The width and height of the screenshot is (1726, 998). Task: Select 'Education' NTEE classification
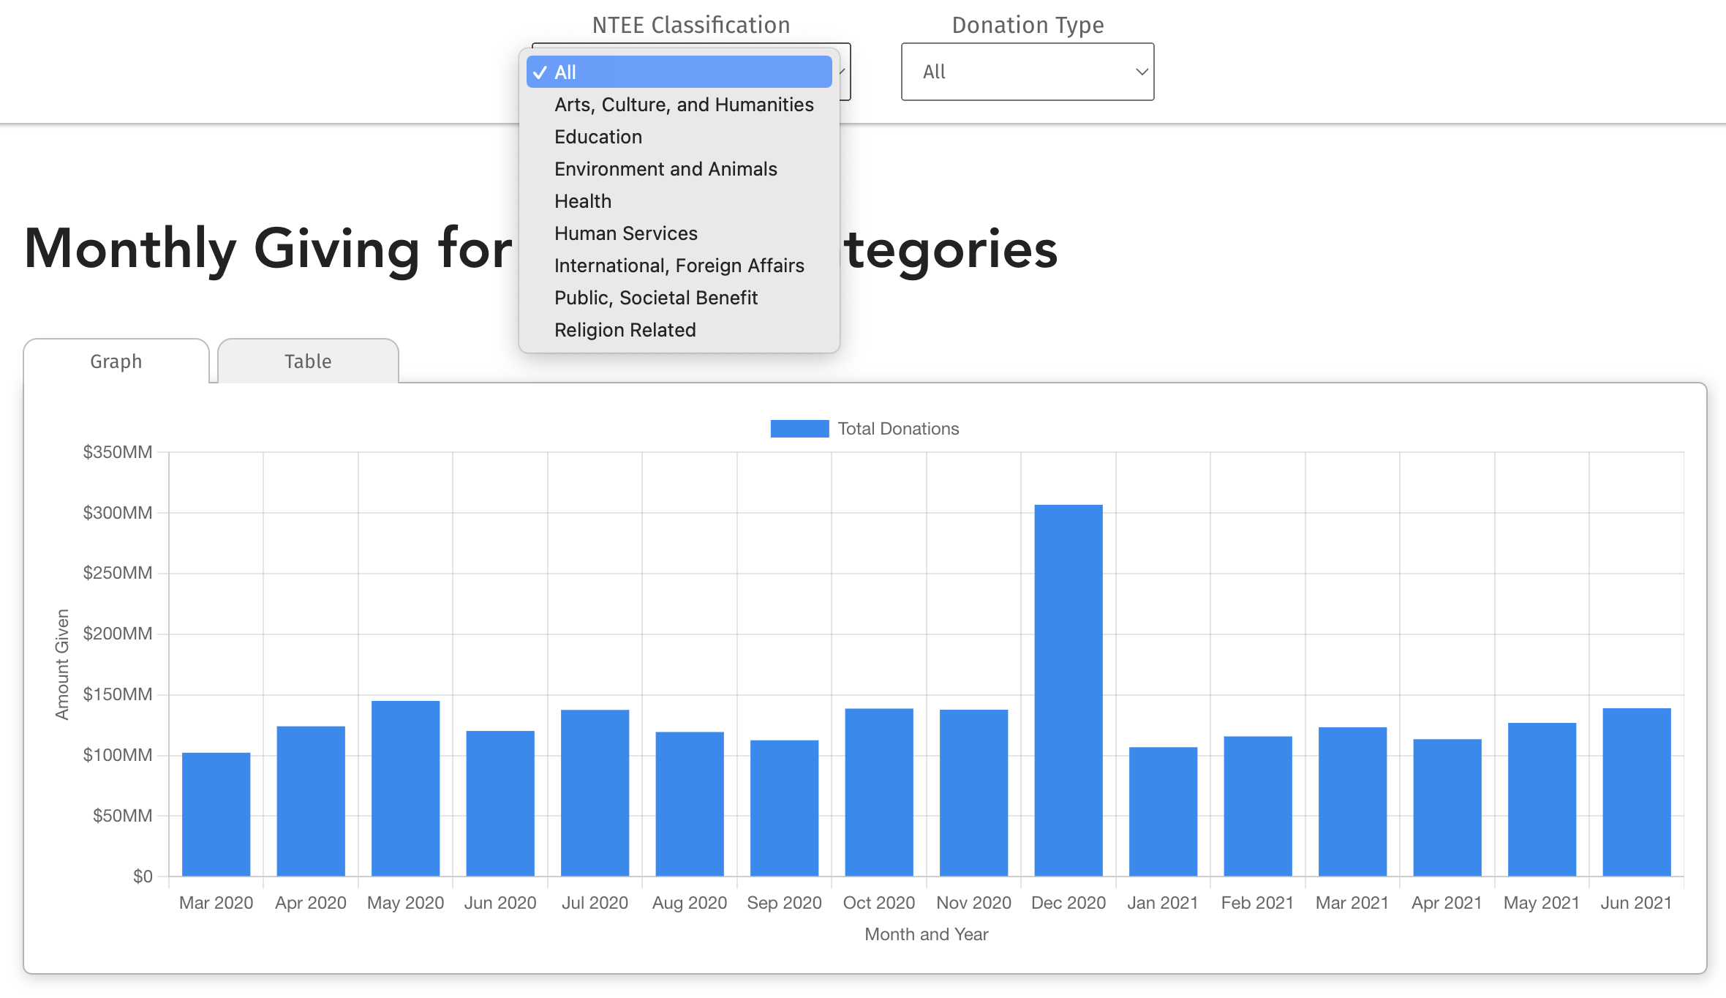[598, 135]
